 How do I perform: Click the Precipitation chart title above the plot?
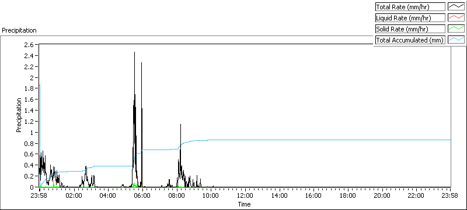pos(19,31)
